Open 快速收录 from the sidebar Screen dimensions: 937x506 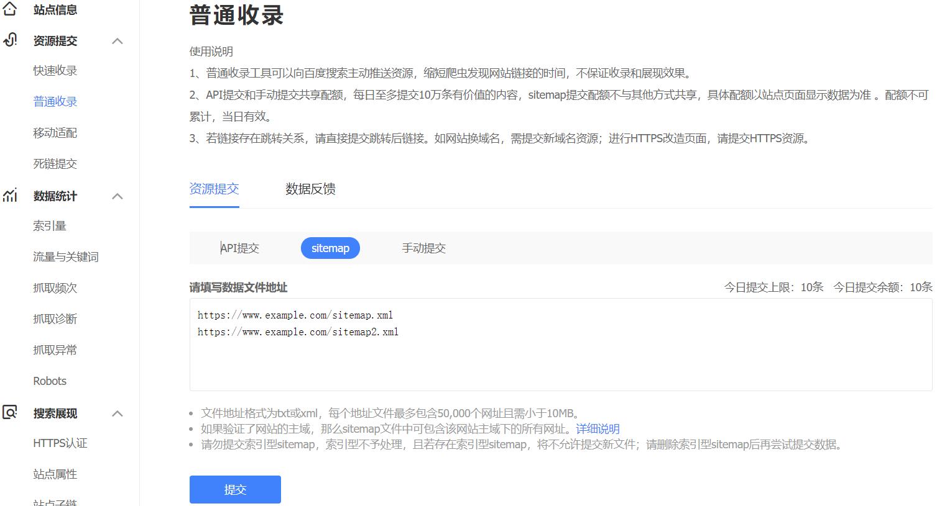(x=54, y=70)
